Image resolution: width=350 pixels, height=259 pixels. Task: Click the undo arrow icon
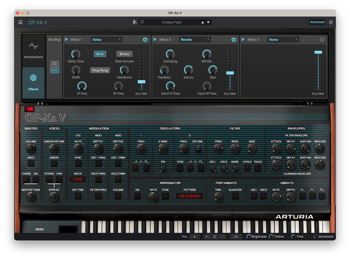coord(207,237)
